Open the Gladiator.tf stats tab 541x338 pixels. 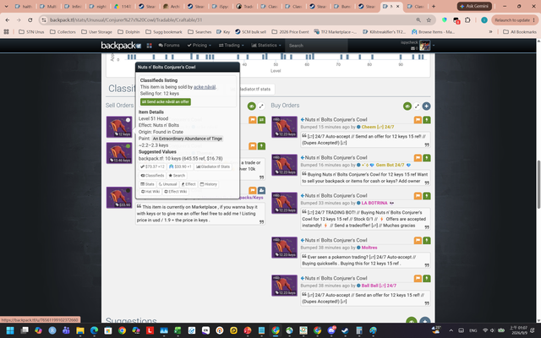[255, 89]
